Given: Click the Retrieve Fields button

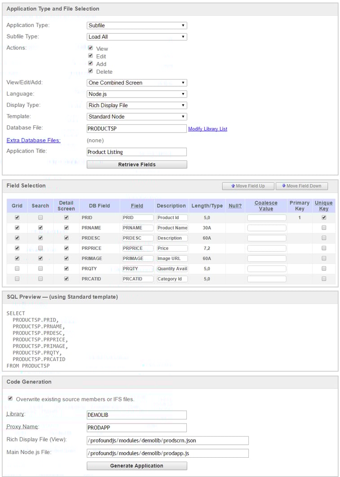Looking at the screenshot, I should click(137, 164).
